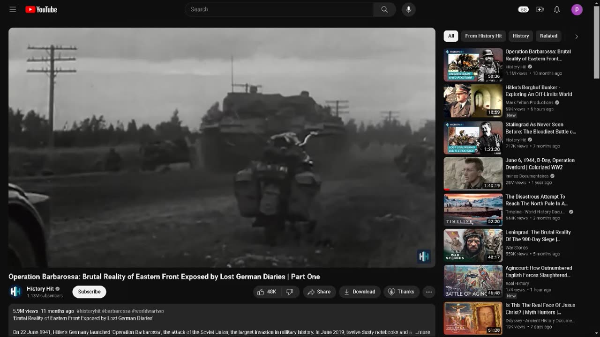Select the All filter chip
Image resolution: width=600 pixels, height=337 pixels.
click(x=451, y=36)
